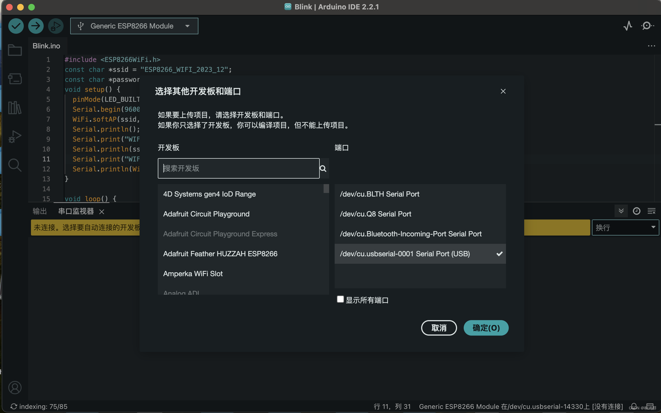The height and width of the screenshot is (413, 661).
Task: Click the notifications bell in status bar
Action: click(634, 406)
